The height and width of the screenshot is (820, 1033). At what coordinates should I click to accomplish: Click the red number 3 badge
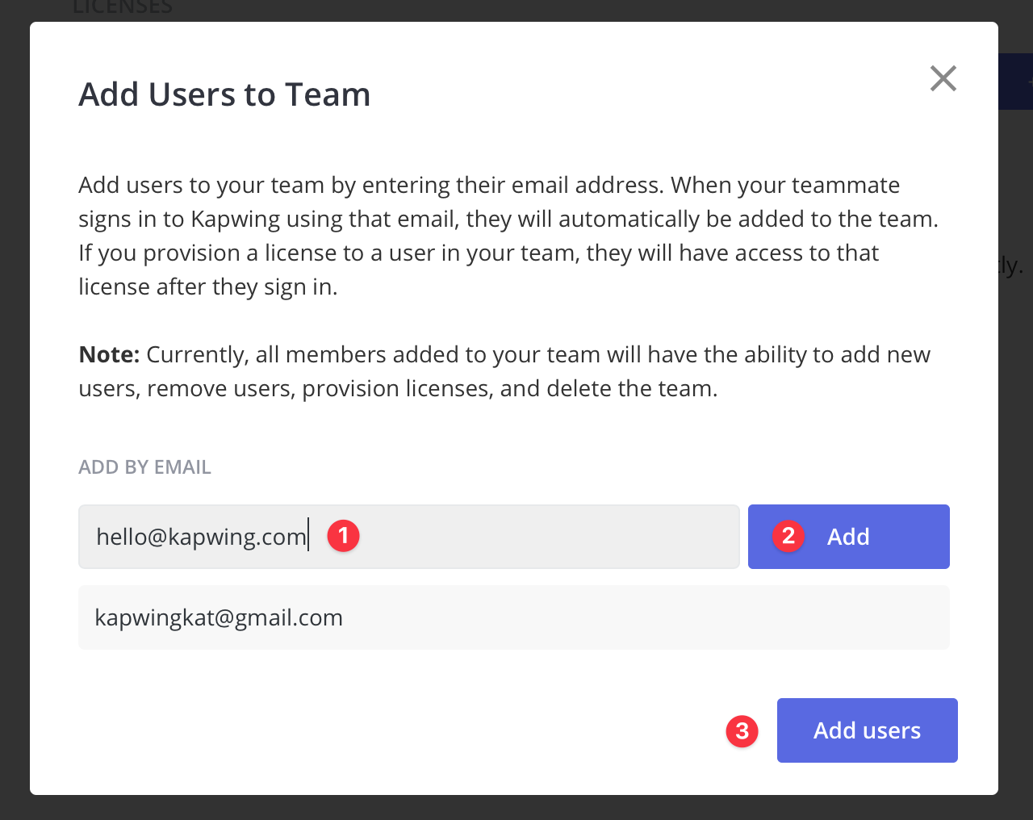(742, 731)
